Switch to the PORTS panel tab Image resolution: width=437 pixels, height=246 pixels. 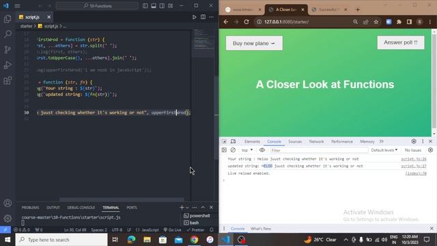[132, 208]
